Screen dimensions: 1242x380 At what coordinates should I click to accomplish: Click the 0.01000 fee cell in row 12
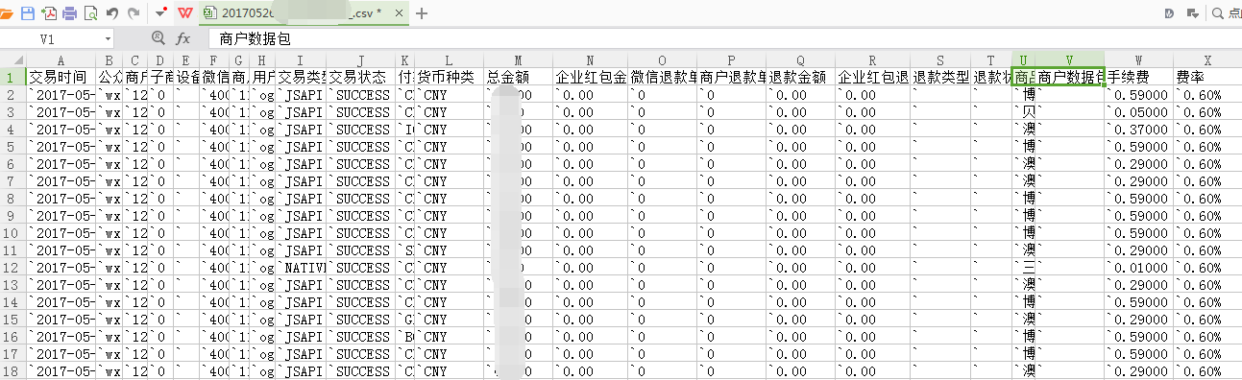(x=1139, y=267)
